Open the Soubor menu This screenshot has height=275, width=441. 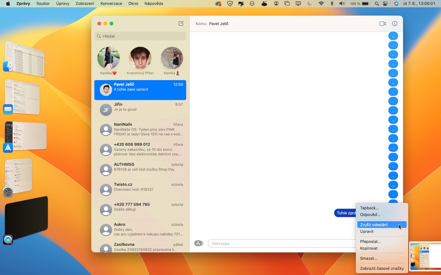click(43, 4)
